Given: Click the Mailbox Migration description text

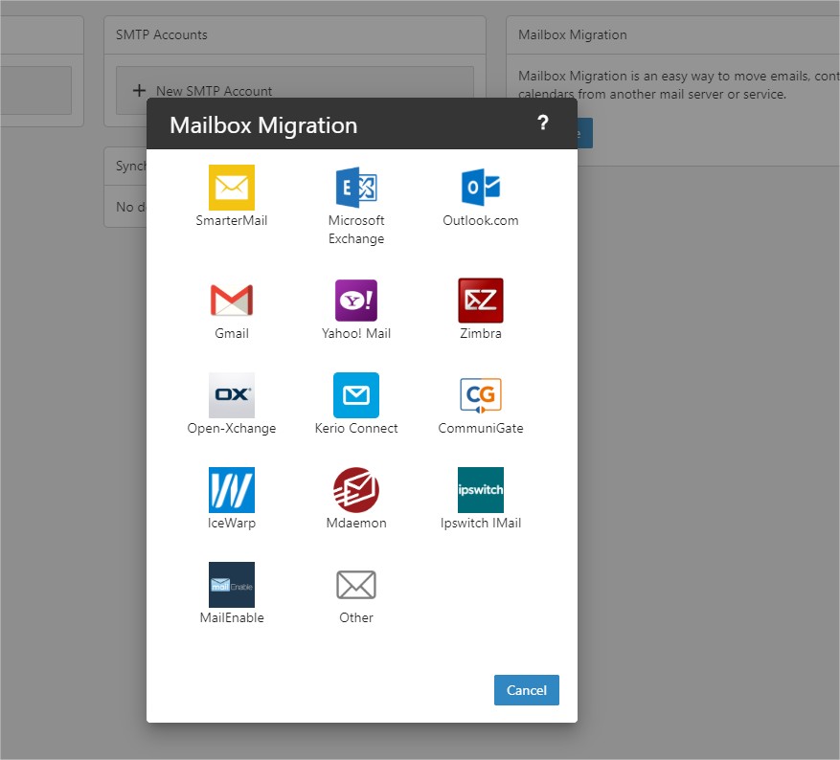Looking at the screenshot, I should (x=679, y=84).
